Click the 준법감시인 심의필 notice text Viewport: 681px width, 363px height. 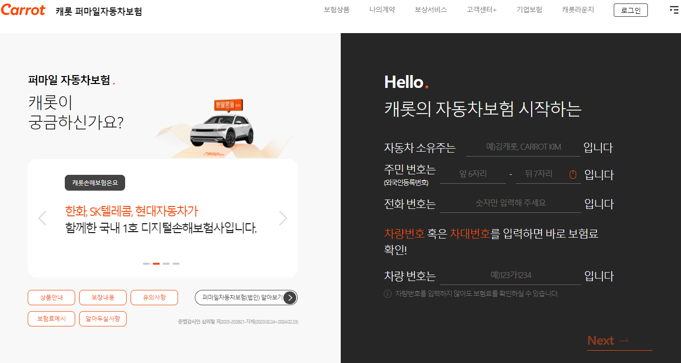238,322
